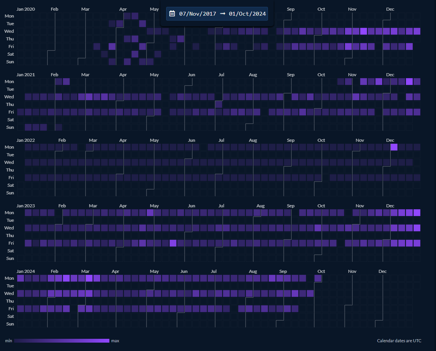Select the lone Thursday cell in July 2021
Viewport: 436px width, 351px height.
(218, 104)
